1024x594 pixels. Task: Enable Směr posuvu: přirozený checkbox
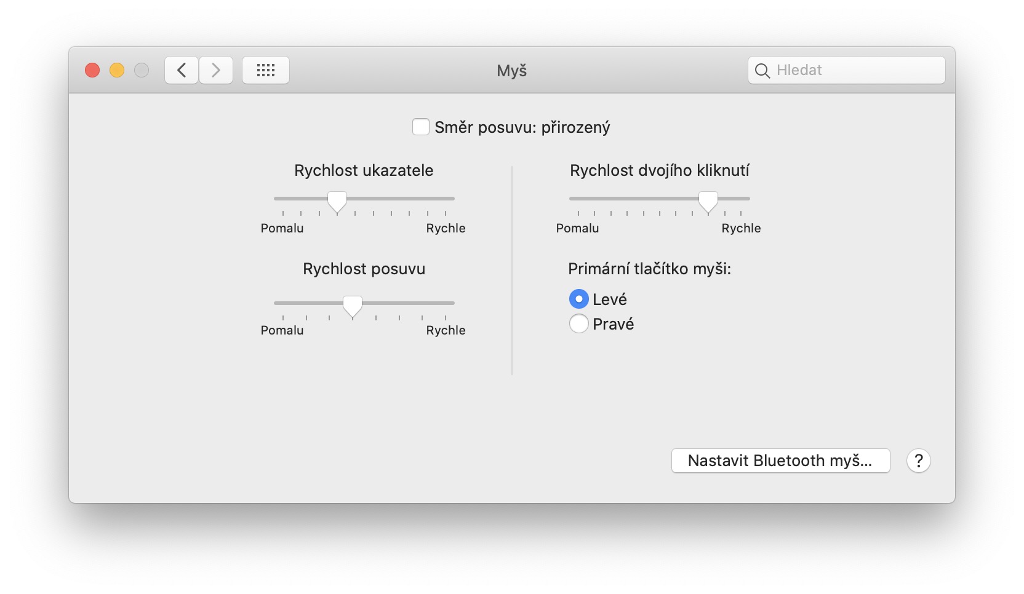(x=421, y=127)
